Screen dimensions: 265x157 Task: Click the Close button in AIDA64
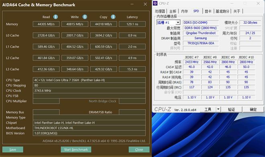click(139, 149)
